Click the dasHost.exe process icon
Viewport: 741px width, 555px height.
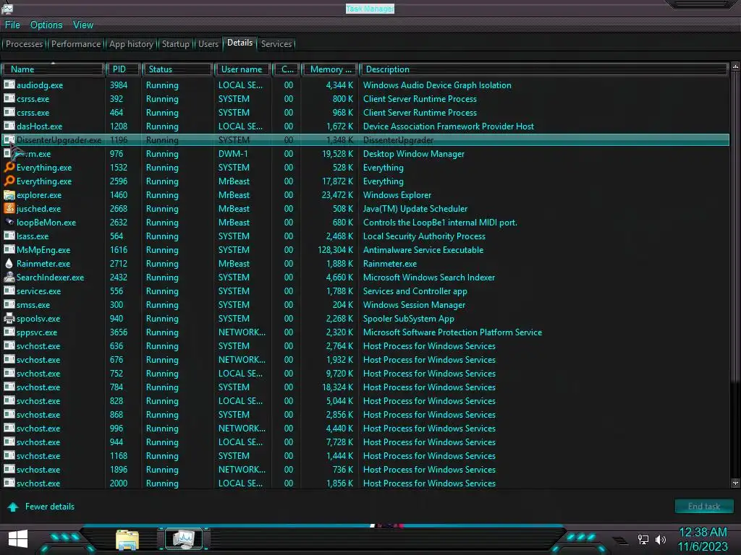9,126
